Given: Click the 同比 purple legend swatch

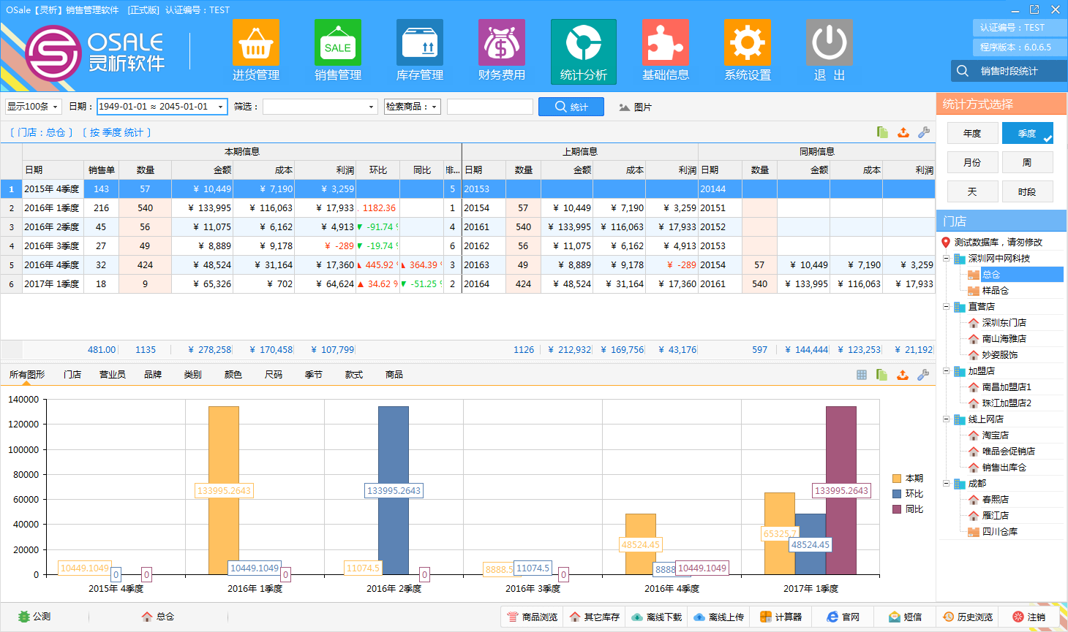Looking at the screenshot, I should [897, 509].
